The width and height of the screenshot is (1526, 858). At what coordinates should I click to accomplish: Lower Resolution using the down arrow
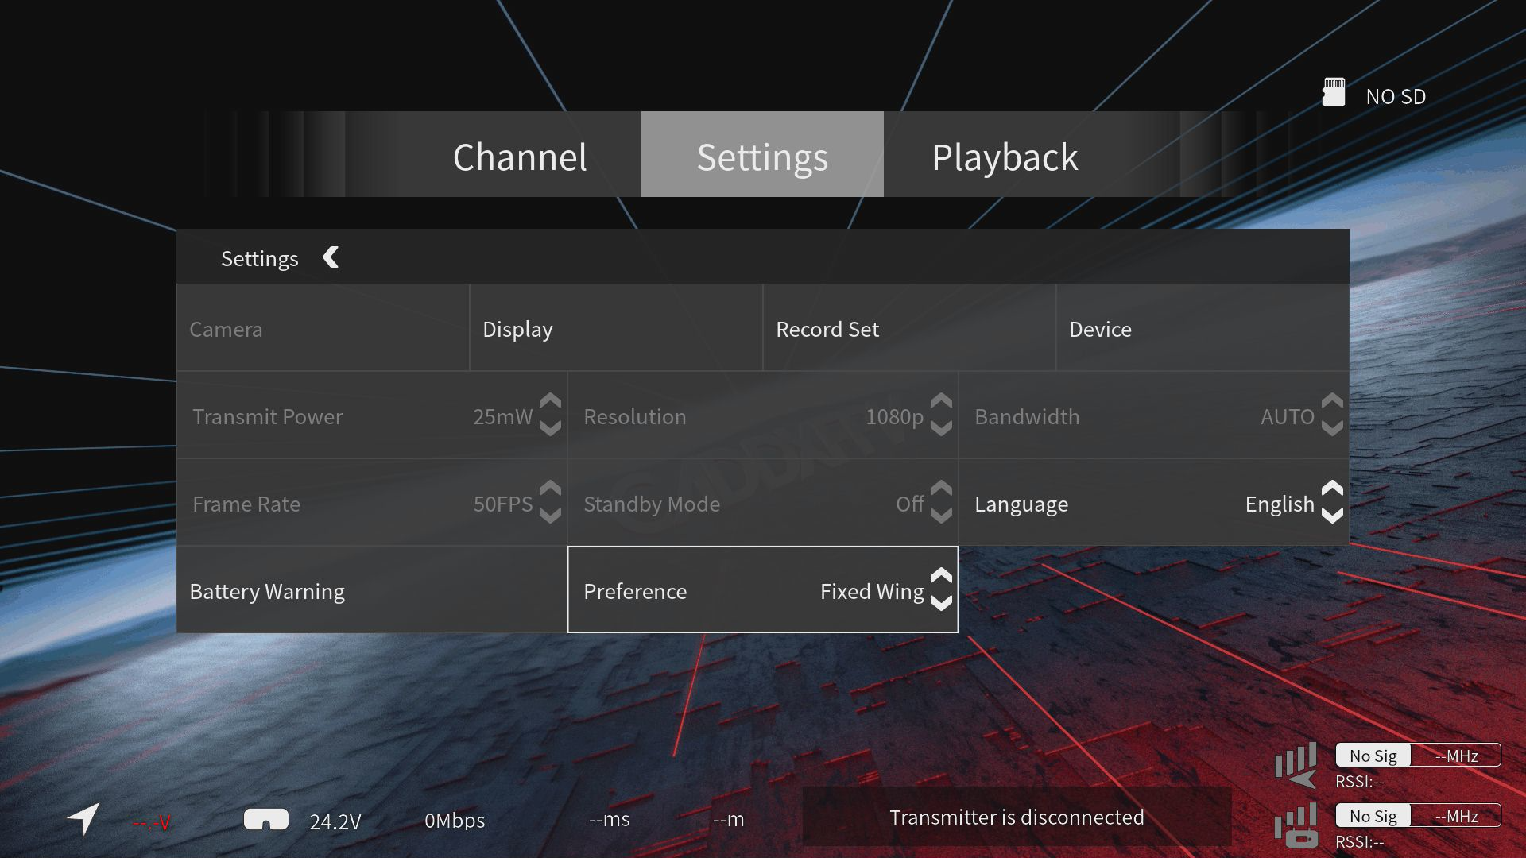[941, 428]
